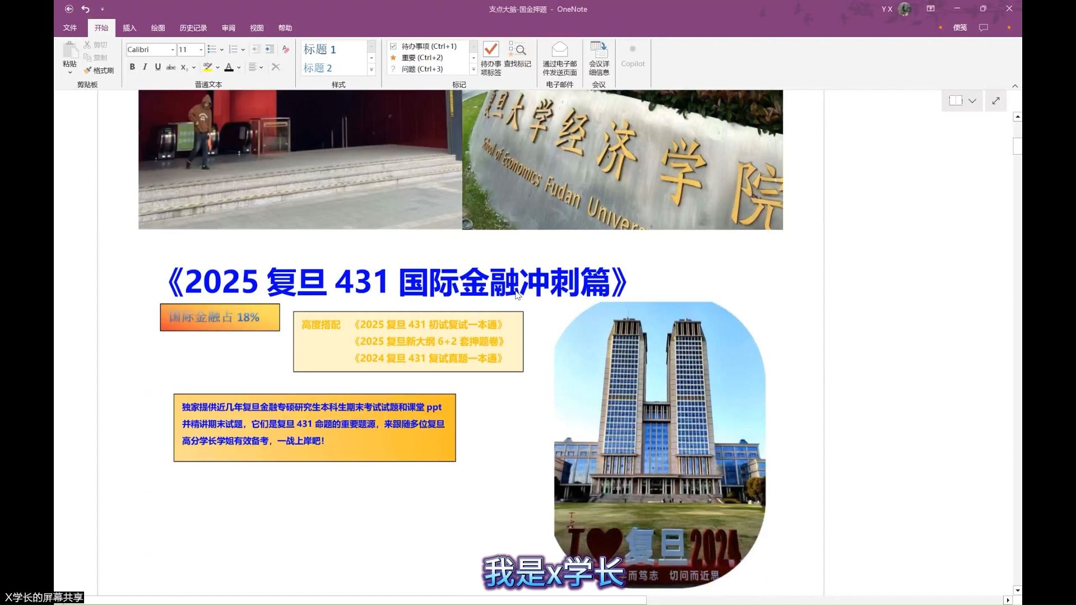
Task: Decrease indent of the paragraph
Action: (257, 49)
